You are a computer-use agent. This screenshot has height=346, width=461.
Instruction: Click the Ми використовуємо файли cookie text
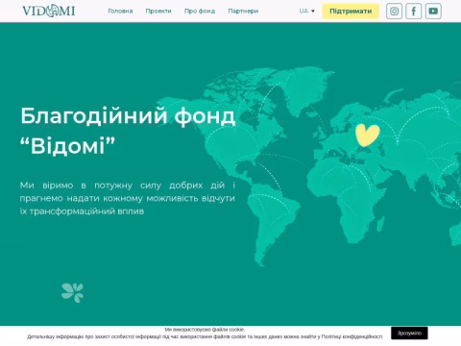(x=205, y=330)
